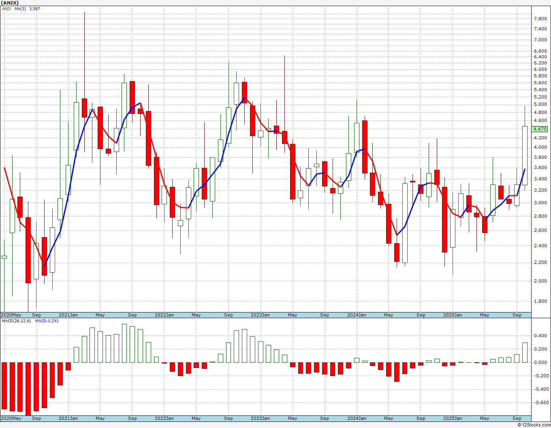Click the 4.000 price axis label
The width and height of the screenshot is (551, 428).
click(x=540, y=147)
